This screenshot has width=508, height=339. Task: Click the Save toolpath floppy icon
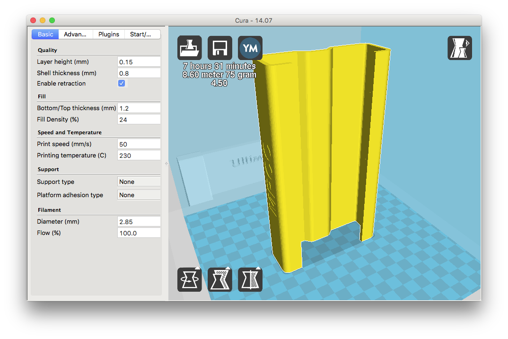coord(220,48)
